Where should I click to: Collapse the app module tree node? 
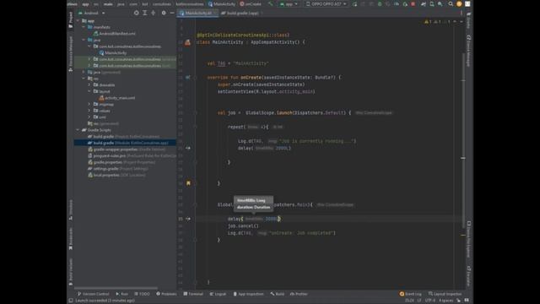click(78, 20)
